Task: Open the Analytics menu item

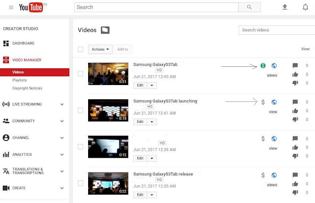Action: tap(22, 154)
